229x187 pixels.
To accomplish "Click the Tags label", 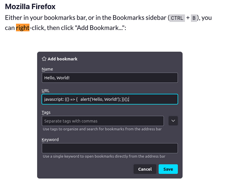I will pos(46,112).
